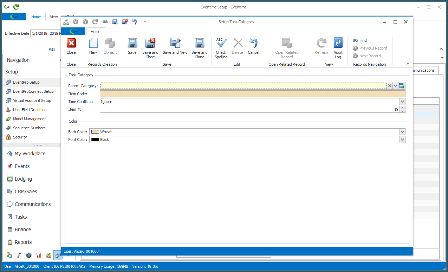The image size is (448, 272).
Task: Expand the Time Conflicts dropdown
Action: [x=402, y=102]
